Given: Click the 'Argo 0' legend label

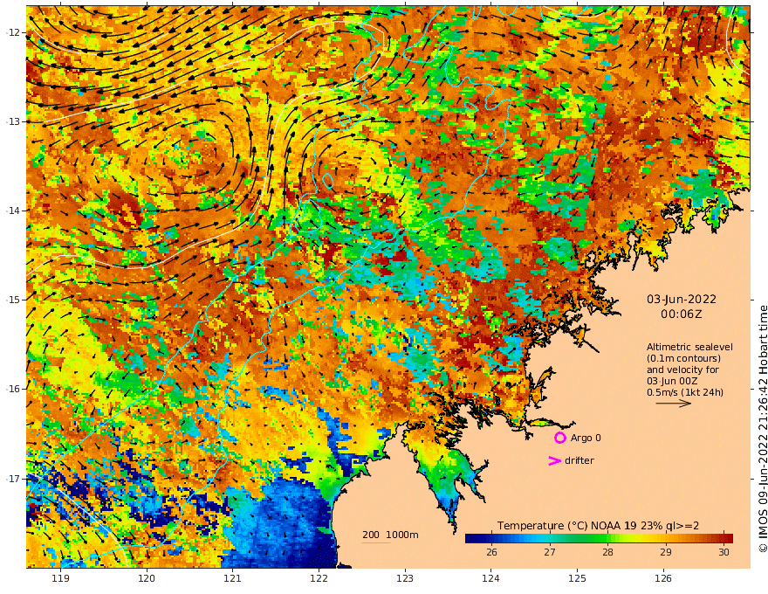Looking at the screenshot, I should click(x=586, y=438).
